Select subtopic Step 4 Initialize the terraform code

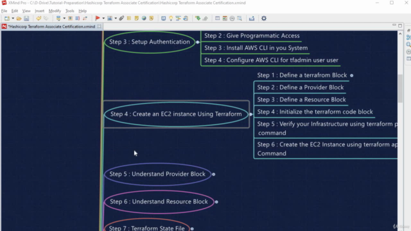tap(315, 112)
